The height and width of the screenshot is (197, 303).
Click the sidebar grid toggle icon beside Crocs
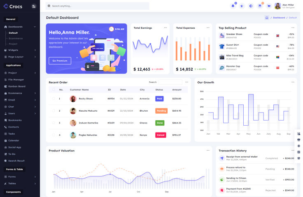click(x=33, y=6)
